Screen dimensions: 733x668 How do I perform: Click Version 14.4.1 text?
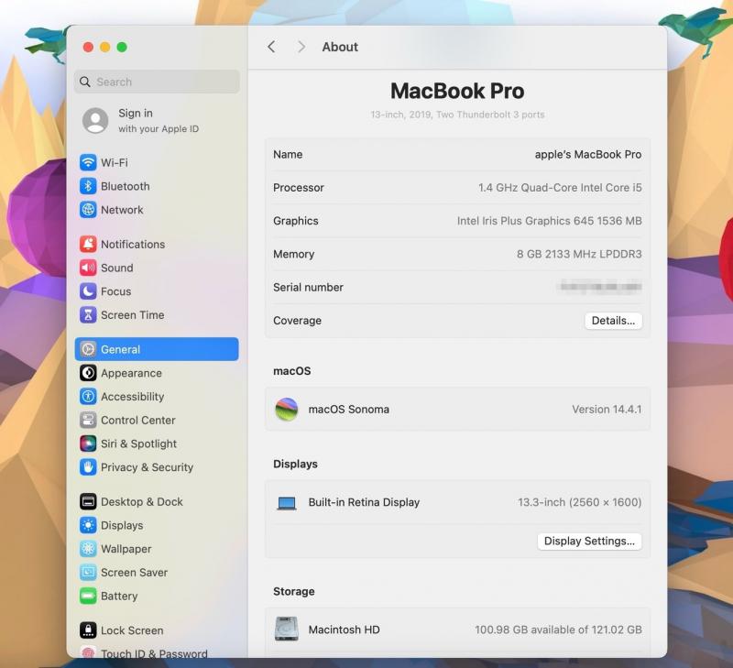(607, 410)
